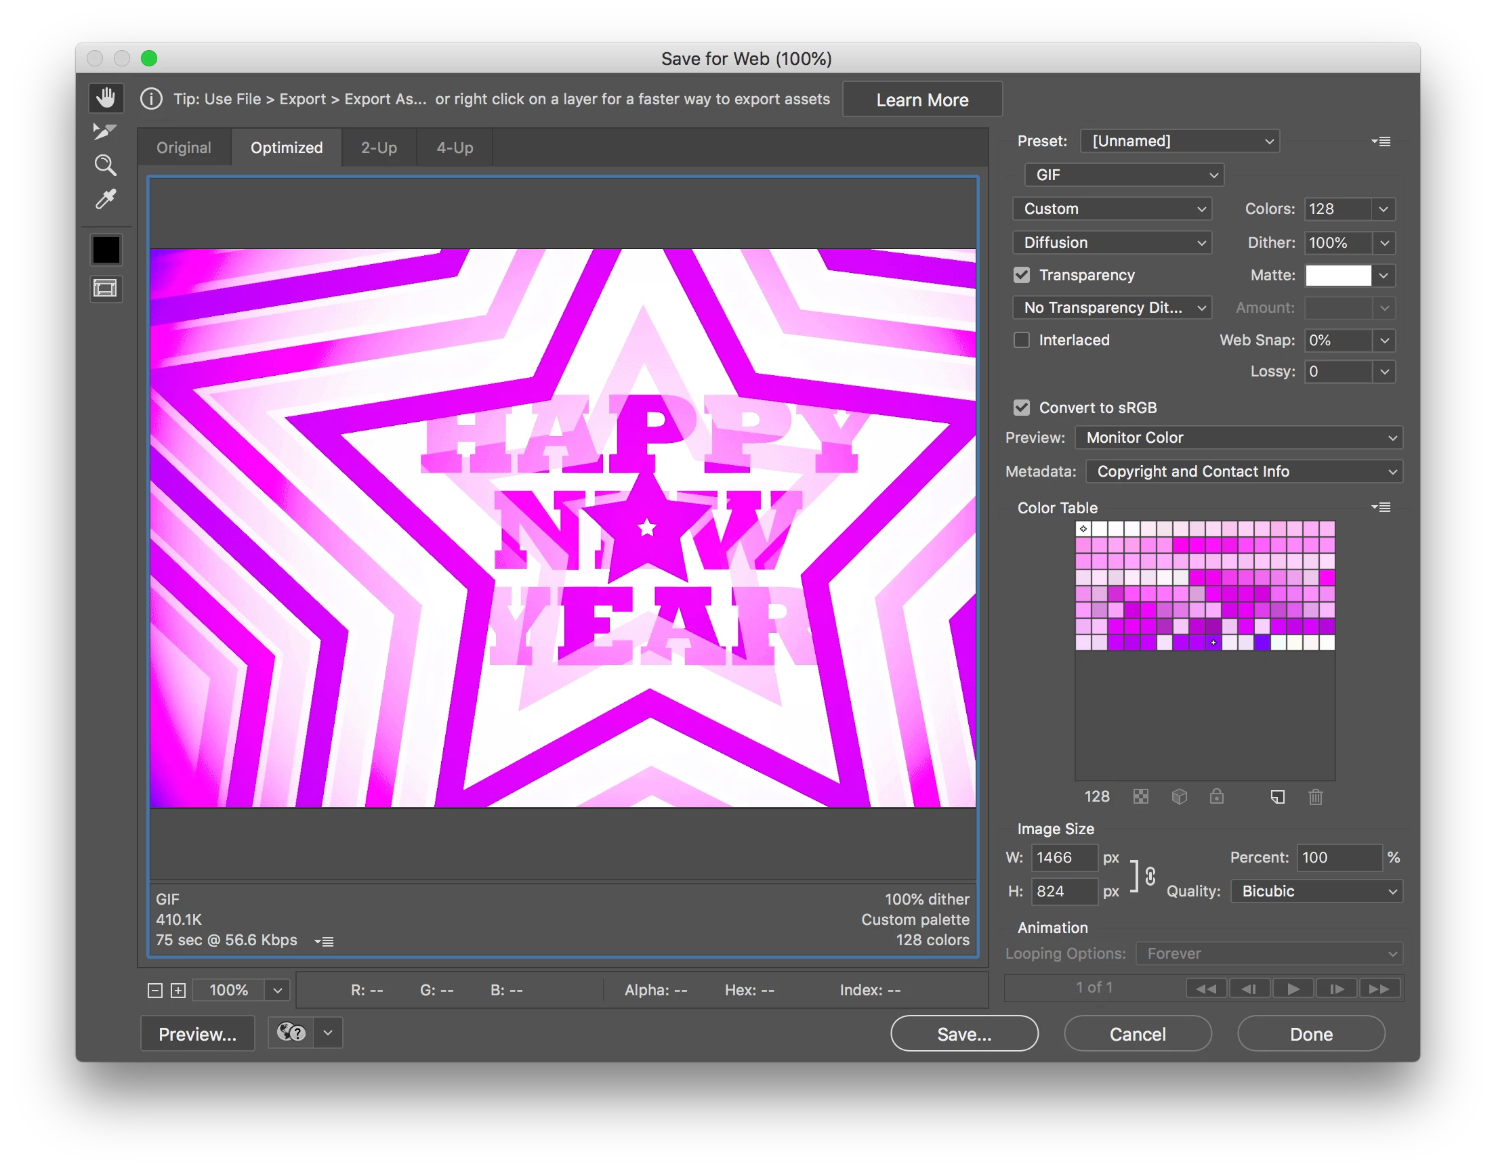The width and height of the screenshot is (1496, 1170).
Task: Open the GIF file format dropdown
Action: 1124,175
